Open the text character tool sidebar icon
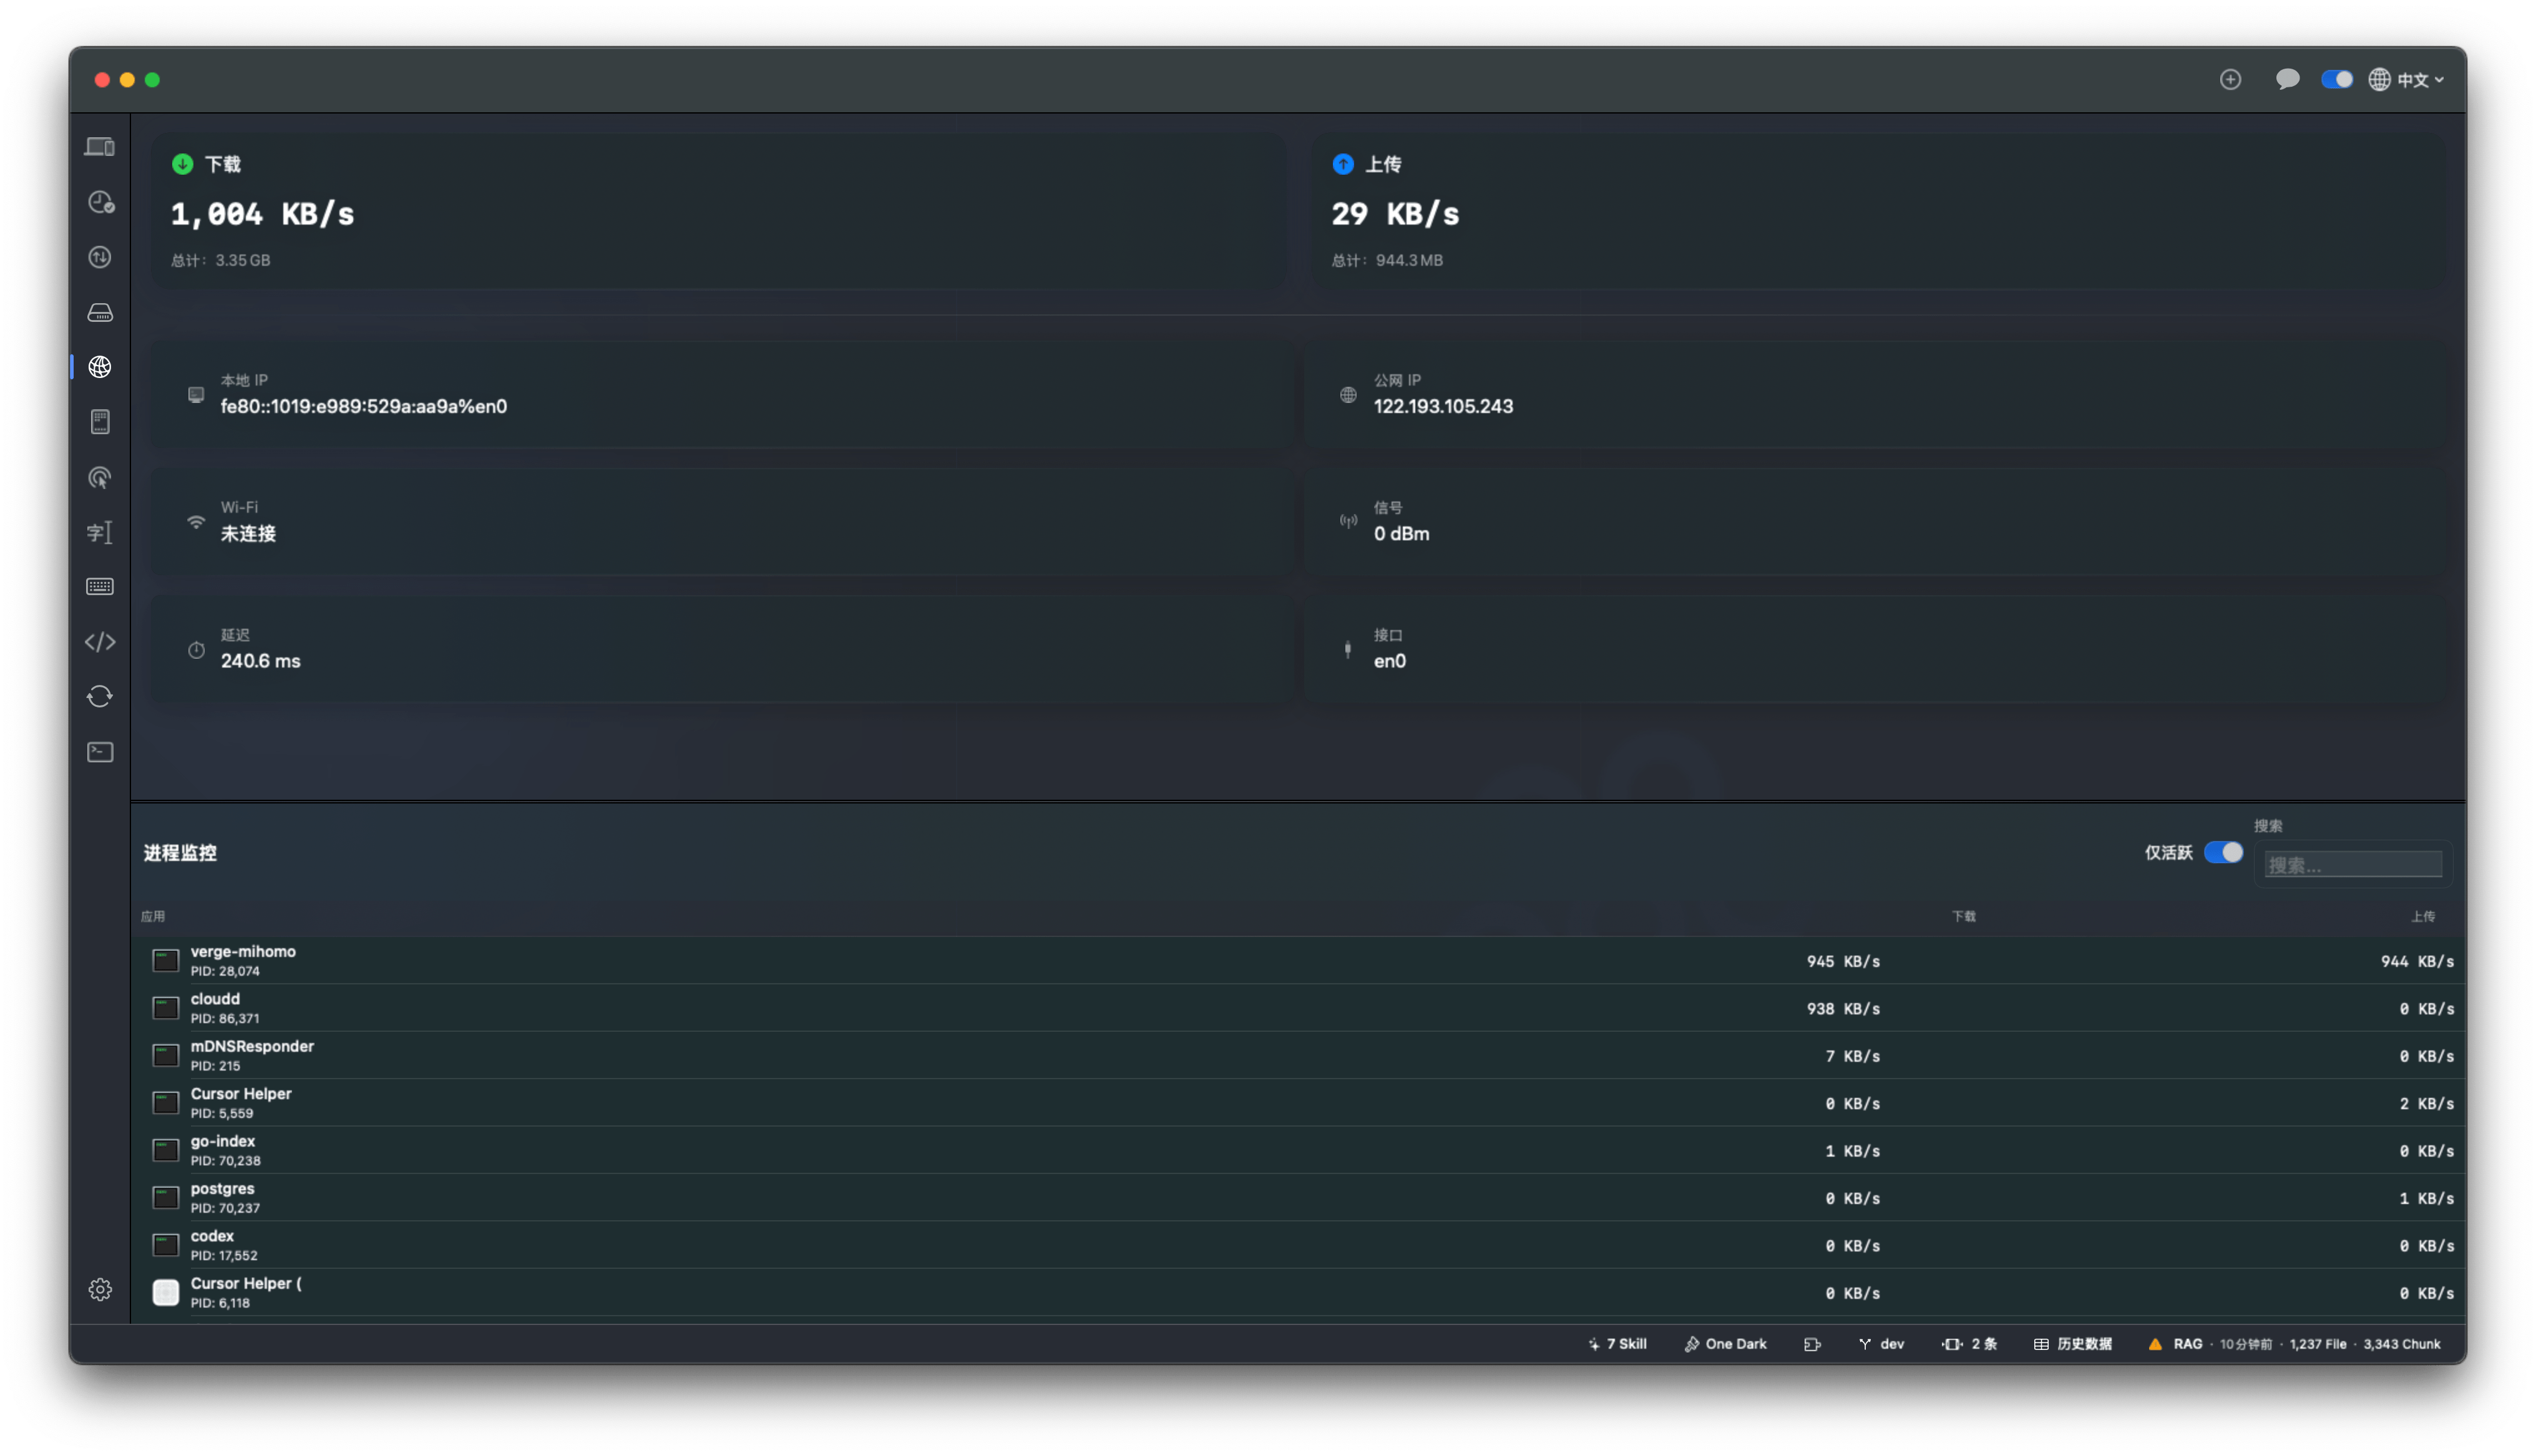Screen dimensions: 2536x1456 [100, 532]
